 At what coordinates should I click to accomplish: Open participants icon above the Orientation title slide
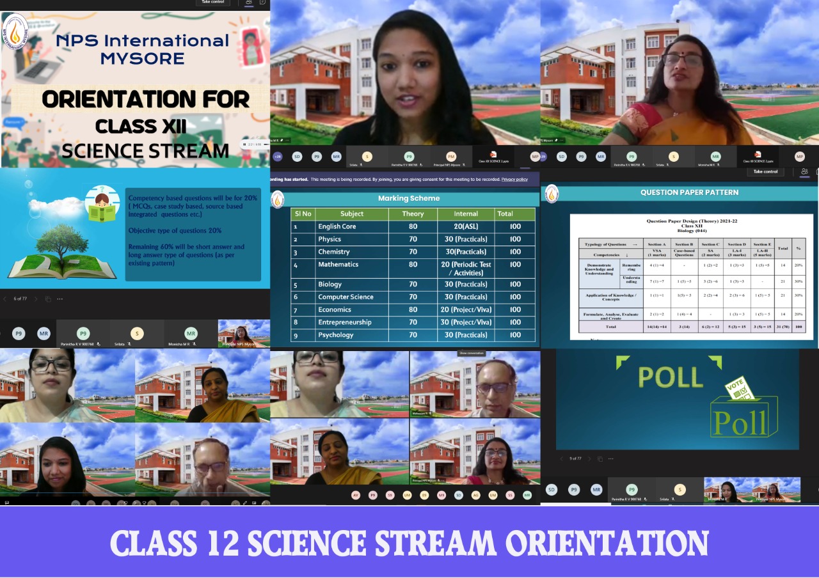pyautogui.click(x=248, y=2)
